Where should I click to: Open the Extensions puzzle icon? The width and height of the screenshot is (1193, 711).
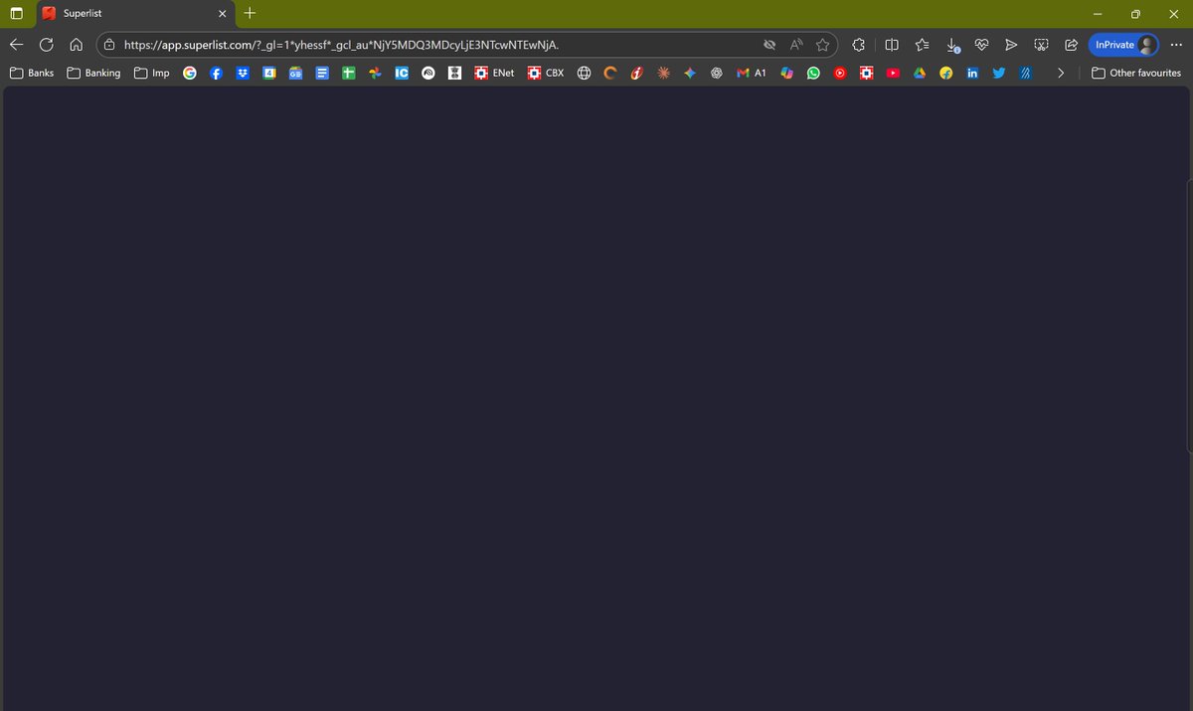point(858,45)
